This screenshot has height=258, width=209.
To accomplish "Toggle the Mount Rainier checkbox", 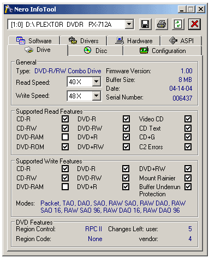I will tap(188, 178).
